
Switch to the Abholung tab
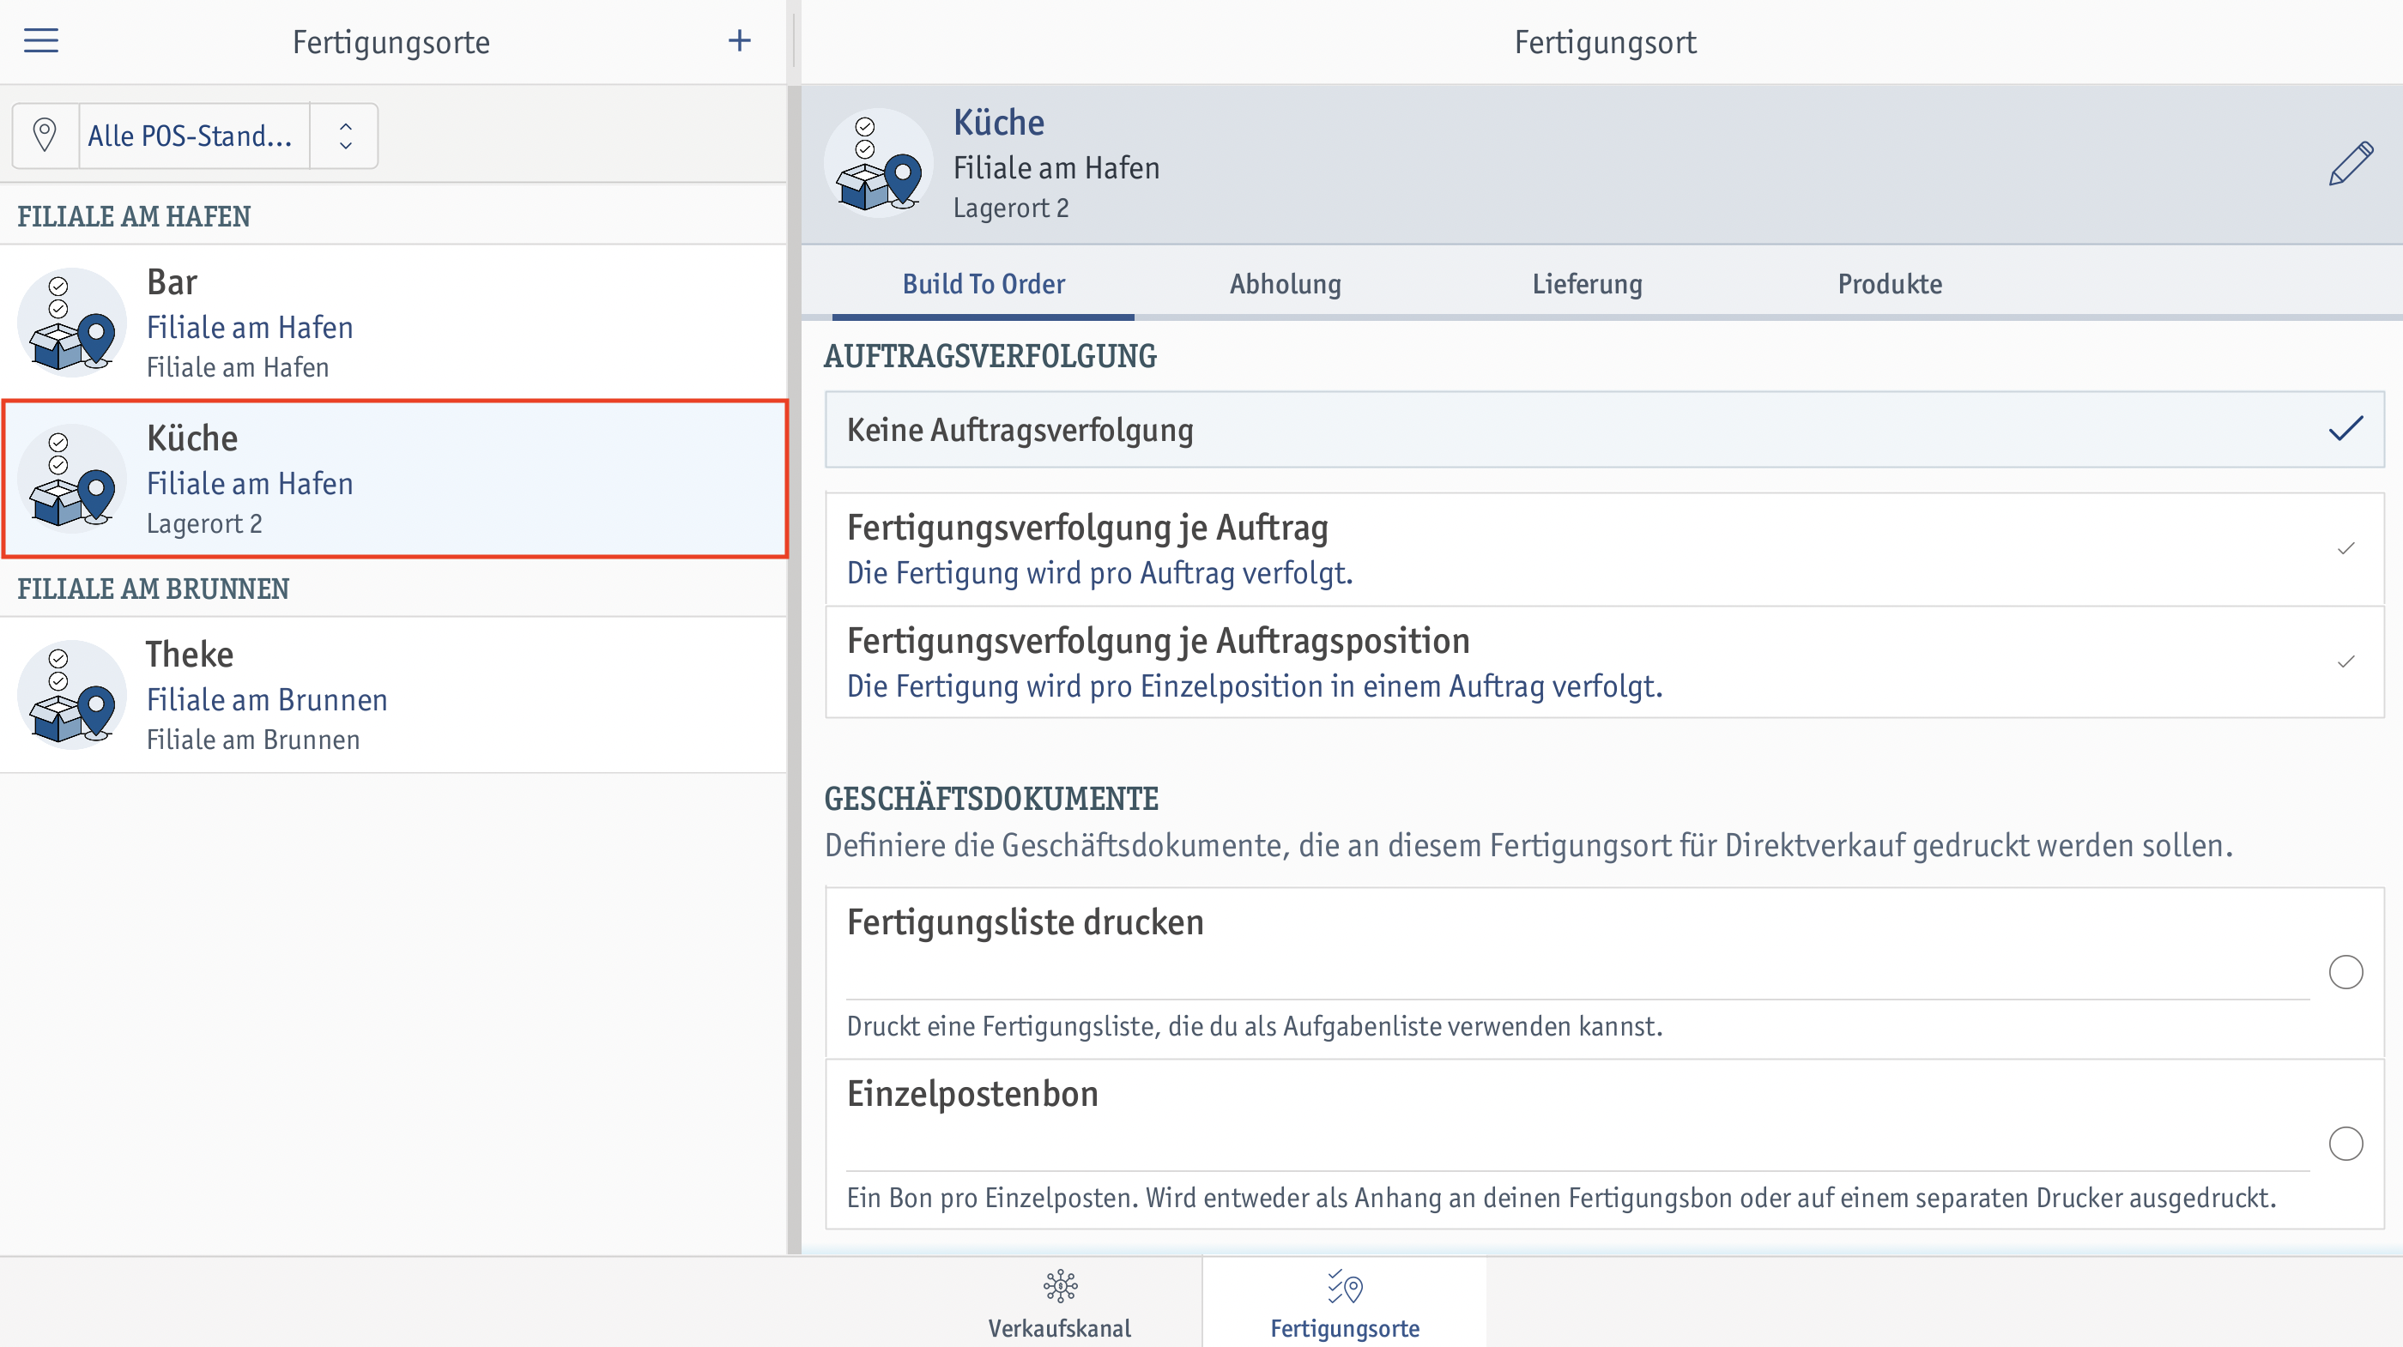click(x=1285, y=284)
